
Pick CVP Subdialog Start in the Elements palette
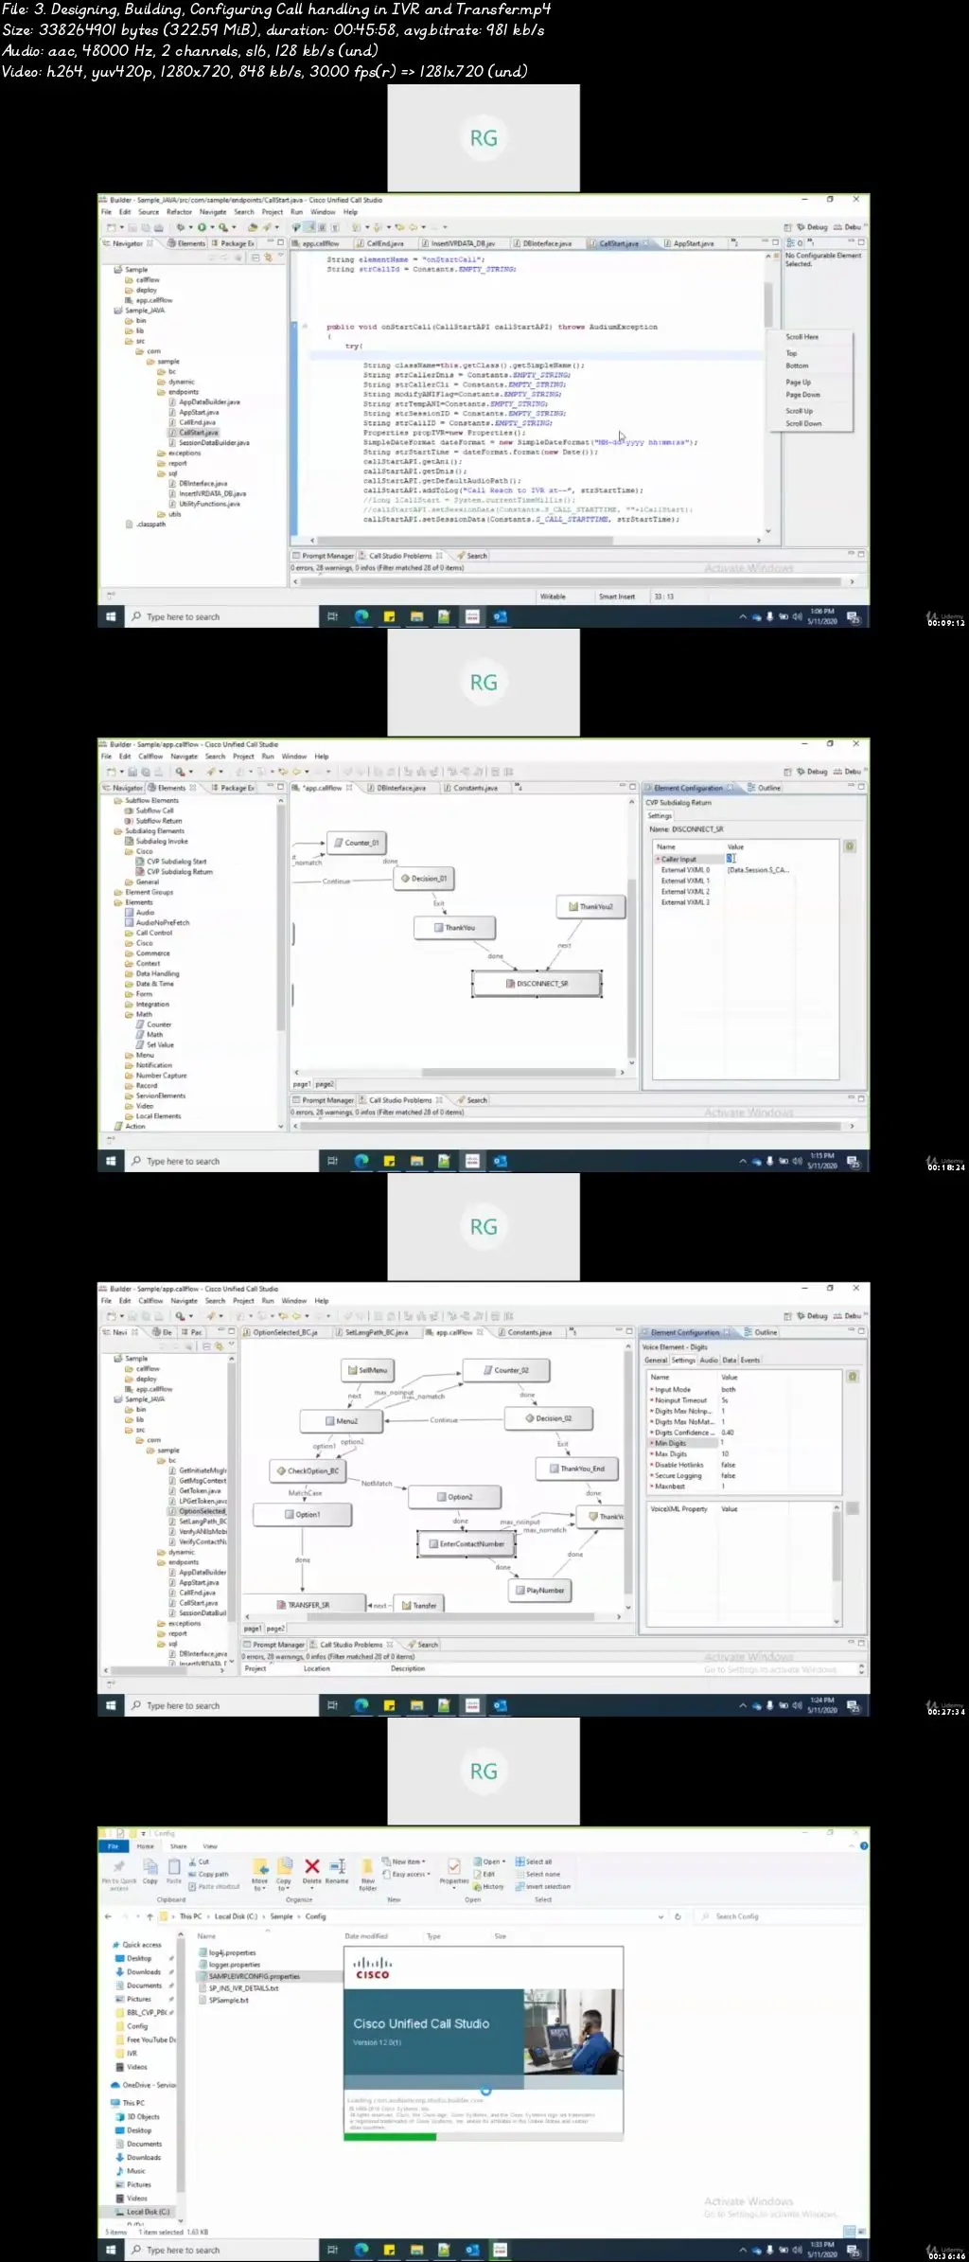[x=172, y=862]
